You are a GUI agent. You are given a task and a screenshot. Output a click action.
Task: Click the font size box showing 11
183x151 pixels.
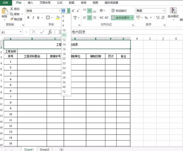64,11
